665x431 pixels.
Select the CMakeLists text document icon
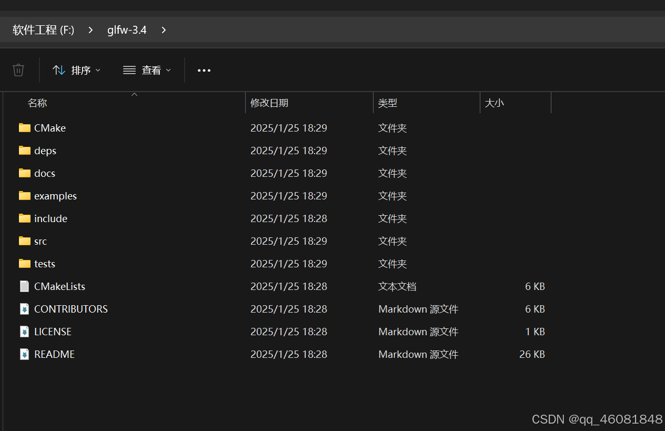tap(24, 286)
